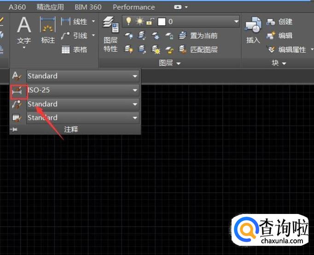Viewport: 314px width, 255px height.
Task: Toggle layer freeze sun icon
Action: tap(139, 22)
